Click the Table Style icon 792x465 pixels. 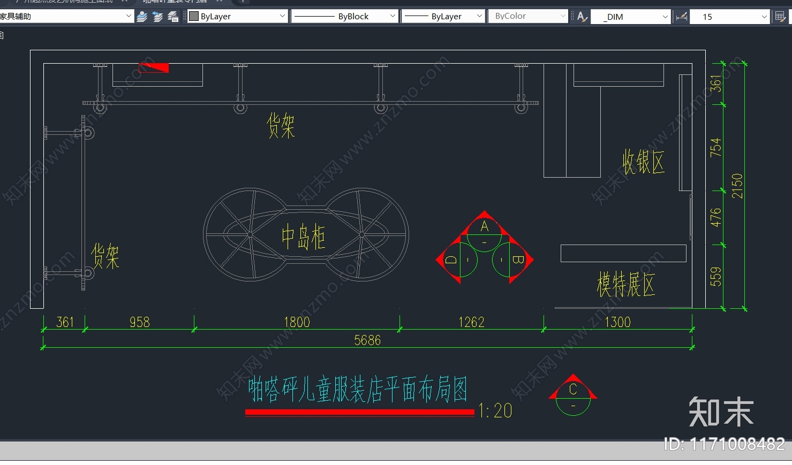780,17
